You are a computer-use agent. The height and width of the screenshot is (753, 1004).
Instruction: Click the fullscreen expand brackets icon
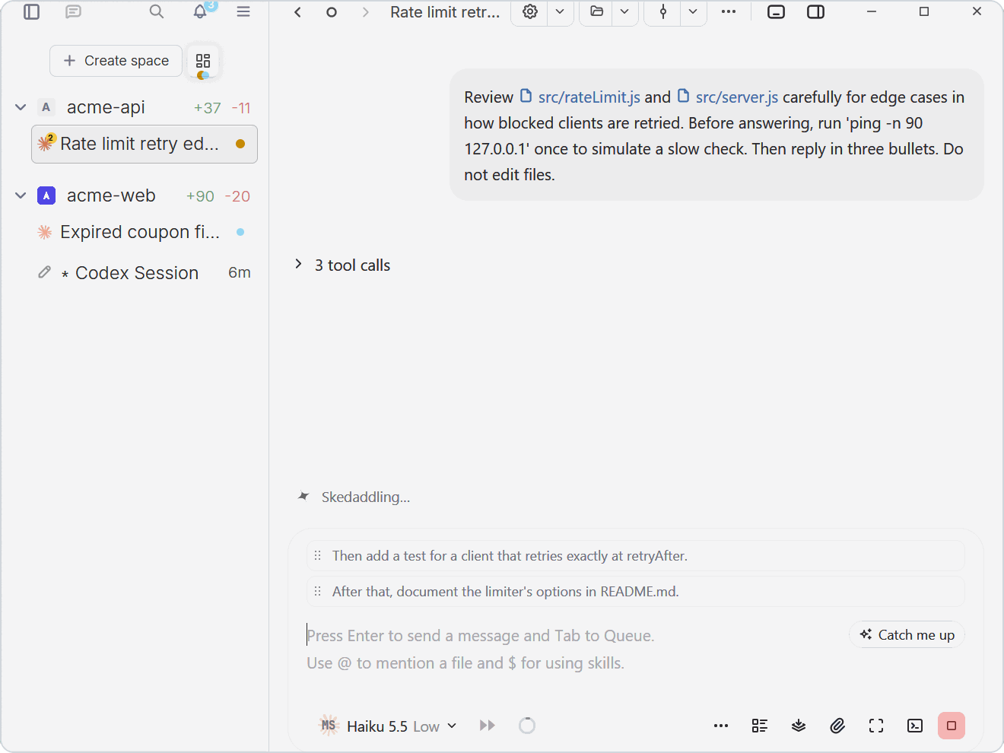876,726
